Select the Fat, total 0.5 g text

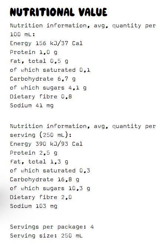pyautogui.click(x=39, y=61)
